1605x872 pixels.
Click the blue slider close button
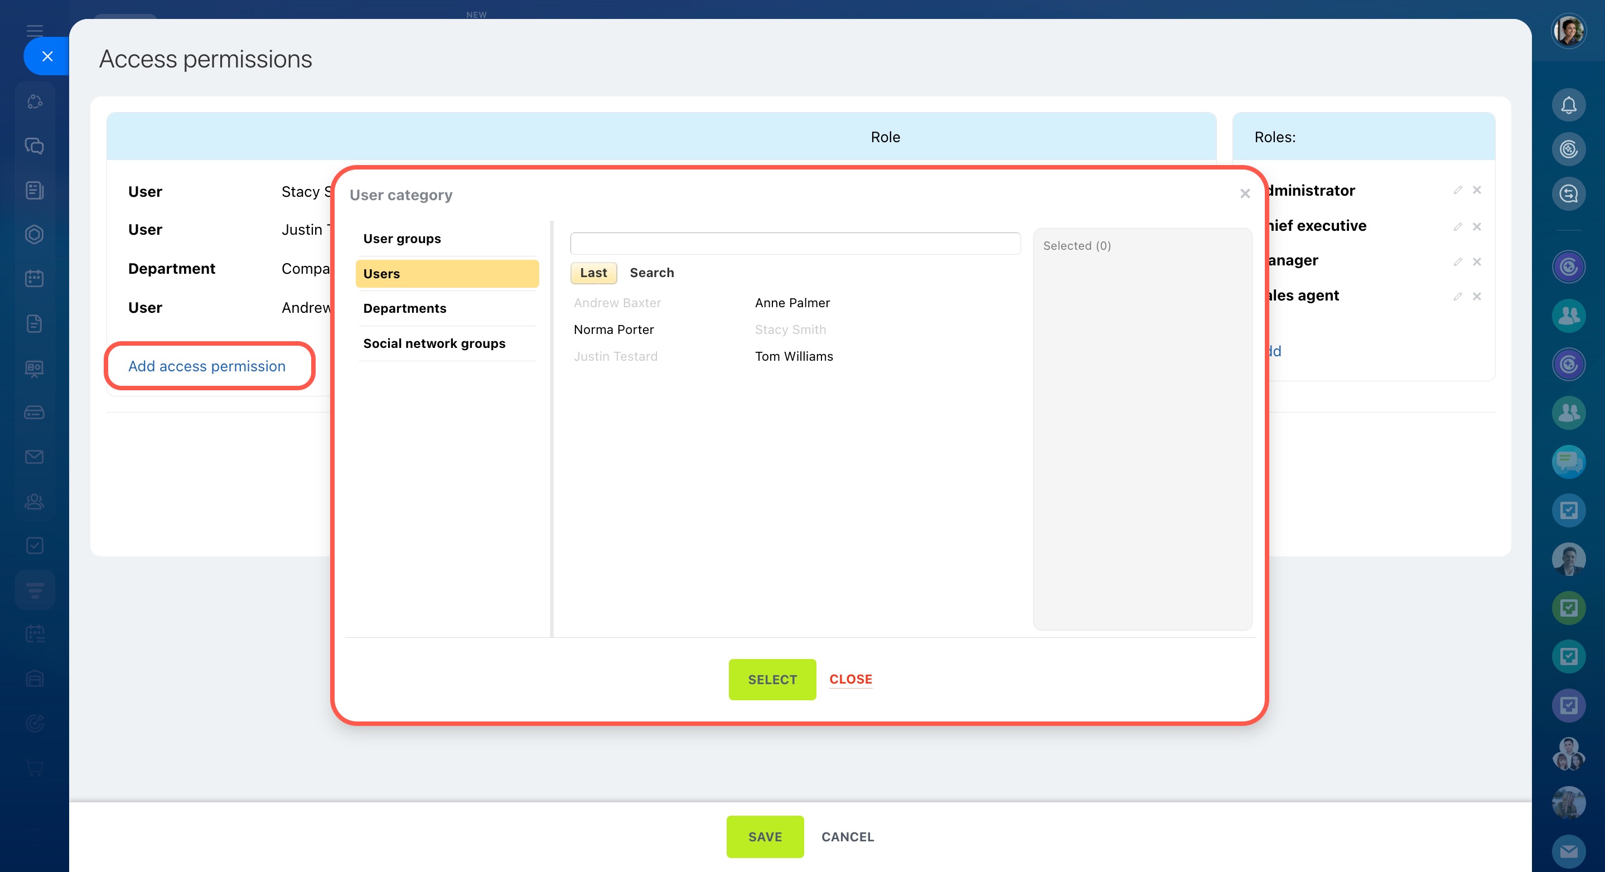click(x=47, y=56)
